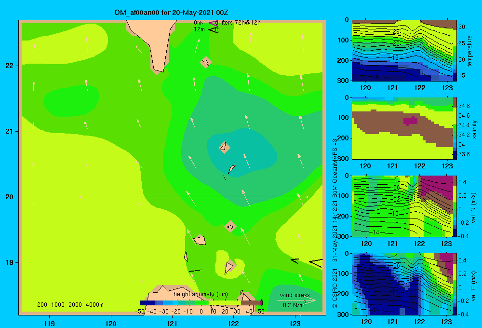Screen dimensions: 482x328
Task: Click latitude label 22 on main map
Action: tap(10, 66)
